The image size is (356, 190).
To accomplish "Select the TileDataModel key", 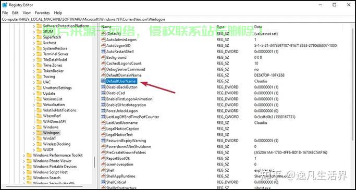I will coord(55,60).
